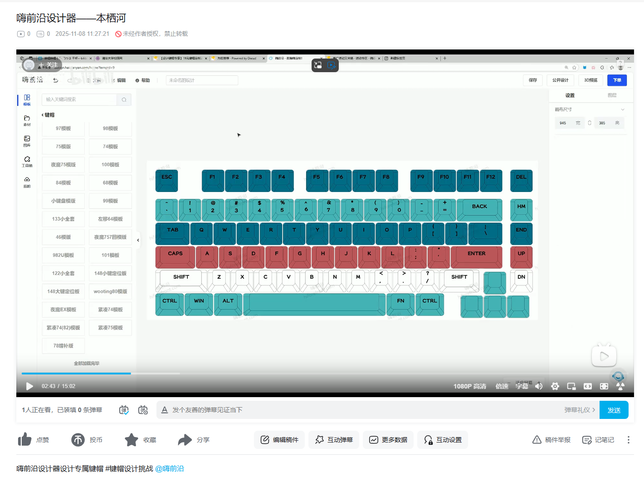
Task: Open player settings gear
Action: coord(555,386)
